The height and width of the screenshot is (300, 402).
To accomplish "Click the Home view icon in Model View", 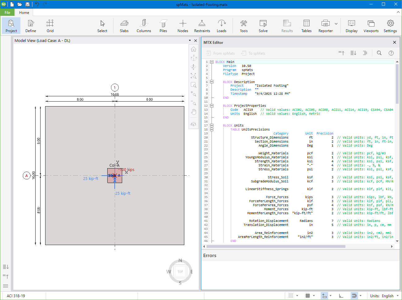I will coord(193,49).
